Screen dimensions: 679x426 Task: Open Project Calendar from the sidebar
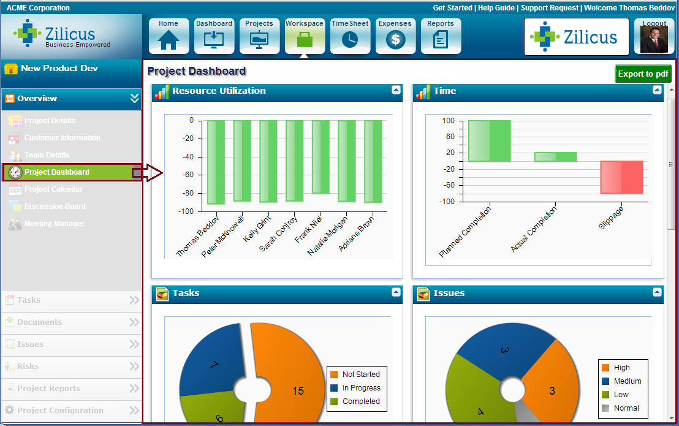(x=53, y=189)
